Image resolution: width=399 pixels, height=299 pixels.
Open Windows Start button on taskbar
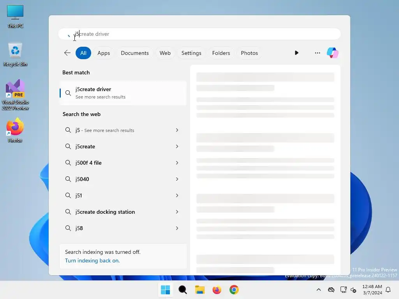coord(165,290)
